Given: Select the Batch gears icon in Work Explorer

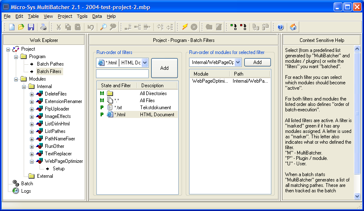Looking at the screenshot, I should tap(16, 183).
